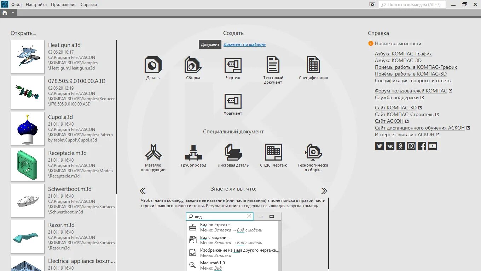Open Cupol.a3d thumbnail

tap(28, 129)
